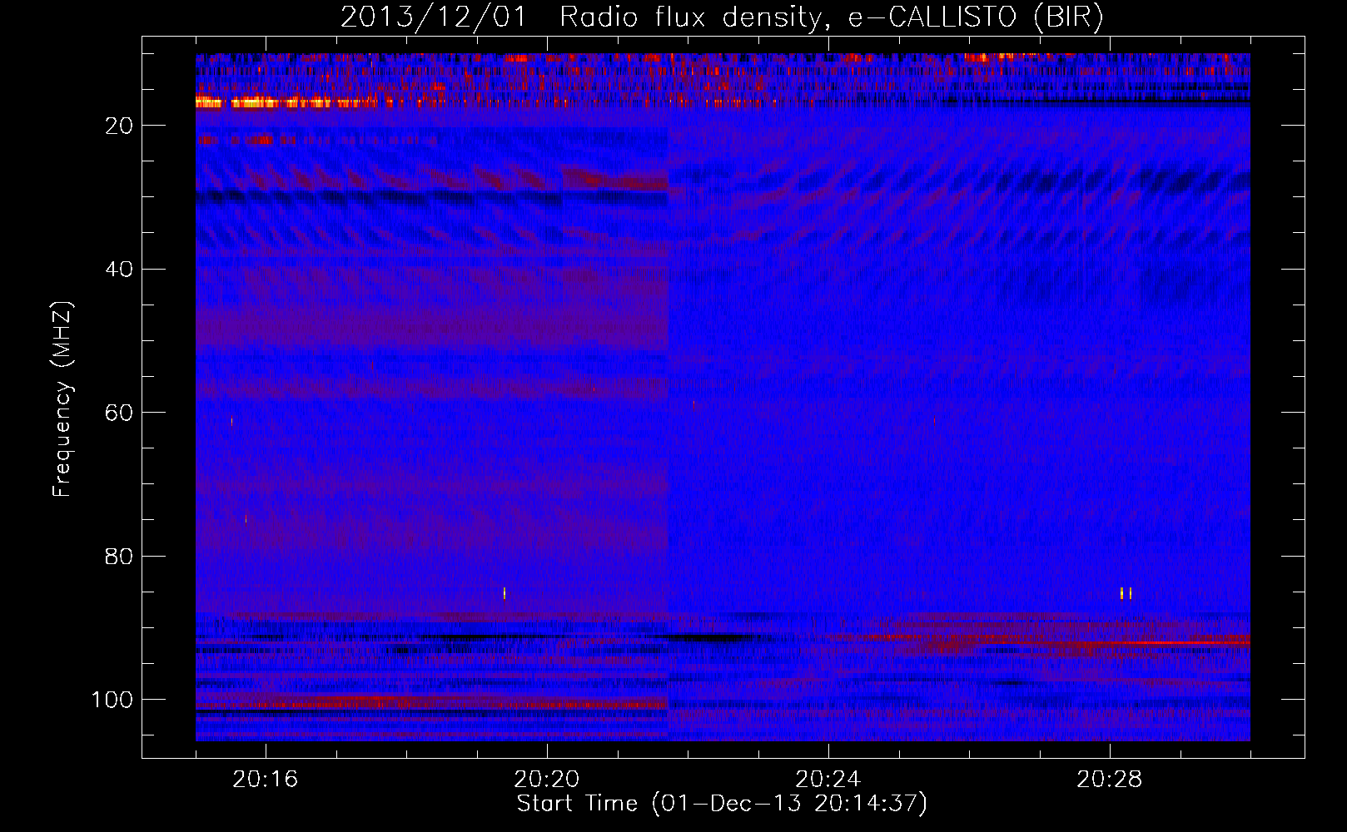This screenshot has height=832, width=1347.
Task: Click the "20:28" time tick label
Action: (x=1109, y=780)
